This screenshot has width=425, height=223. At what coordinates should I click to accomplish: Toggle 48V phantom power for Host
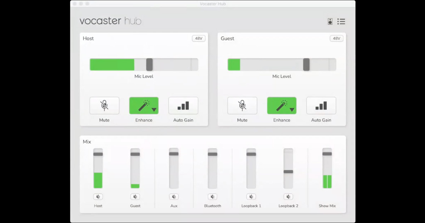coord(199,38)
